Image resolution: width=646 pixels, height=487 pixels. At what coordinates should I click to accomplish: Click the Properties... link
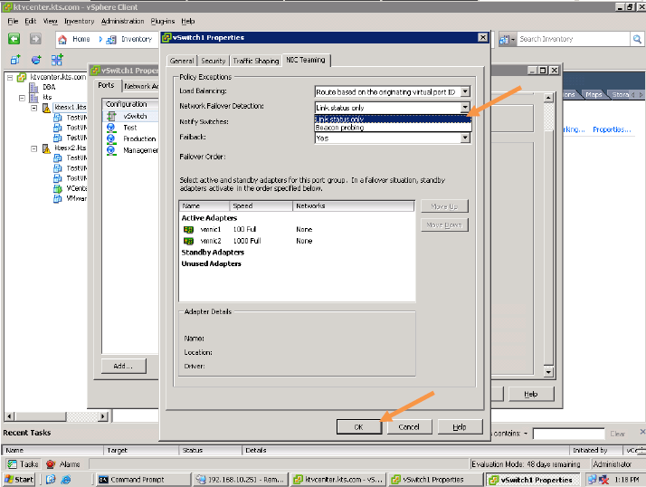point(612,129)
